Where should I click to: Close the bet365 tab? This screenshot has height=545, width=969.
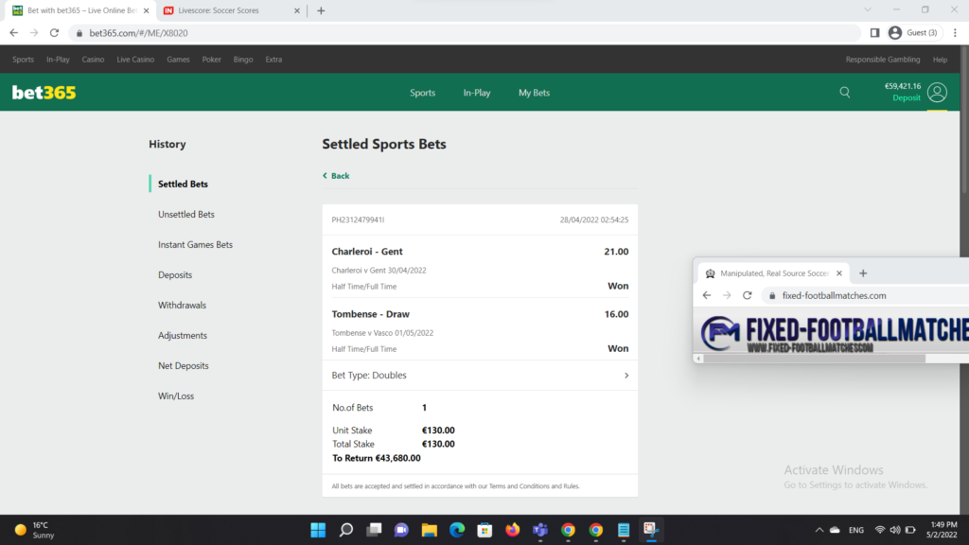pyautogui.click(x=146, y=10)
